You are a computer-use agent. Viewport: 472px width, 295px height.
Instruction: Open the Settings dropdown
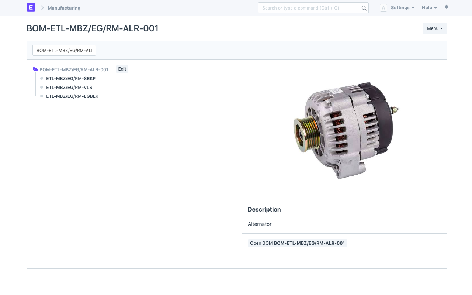403,8
